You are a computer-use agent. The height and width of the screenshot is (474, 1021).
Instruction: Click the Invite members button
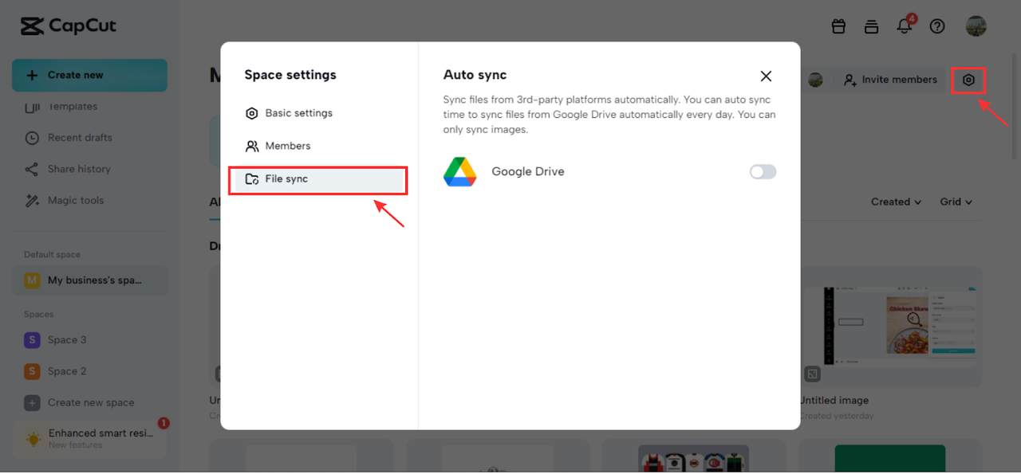(889, 80)
